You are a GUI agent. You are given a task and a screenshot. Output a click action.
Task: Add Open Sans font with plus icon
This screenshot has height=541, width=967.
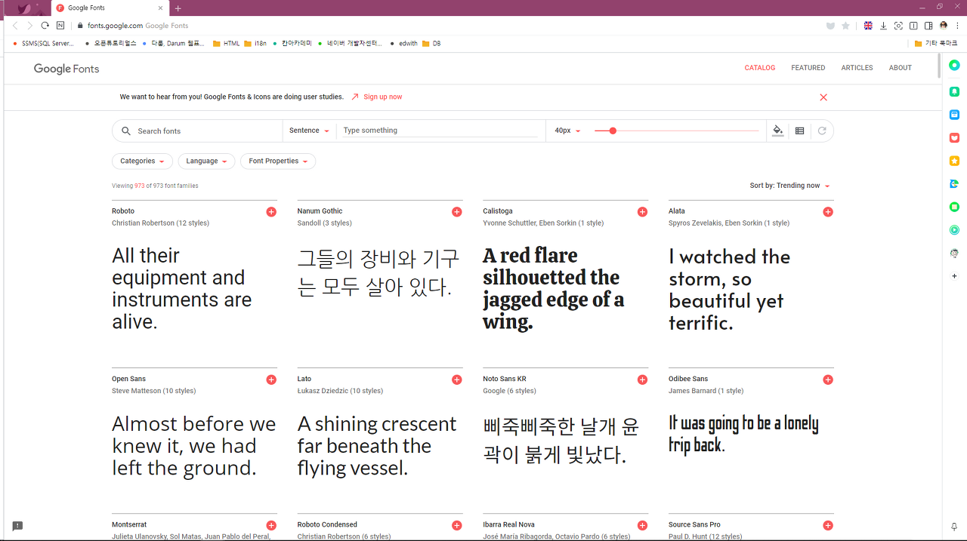point(271,380)
